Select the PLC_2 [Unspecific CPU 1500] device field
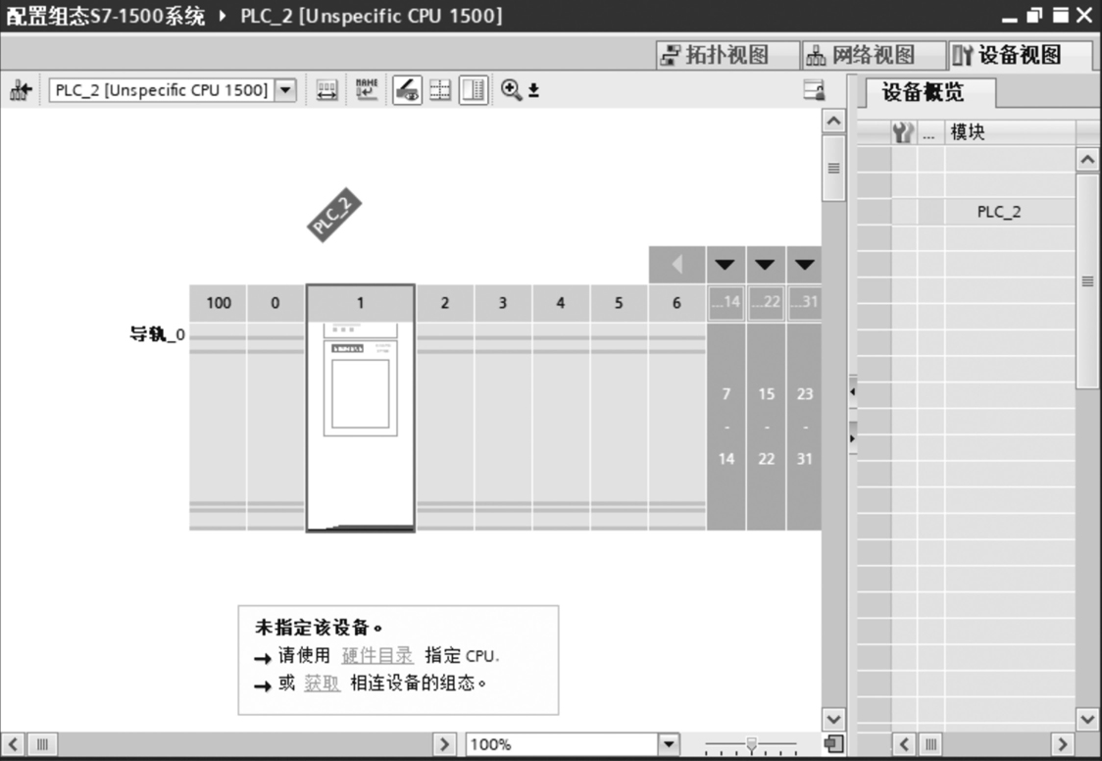The height and width of the screenshot is (761, 1102). (x=162, y=90)
